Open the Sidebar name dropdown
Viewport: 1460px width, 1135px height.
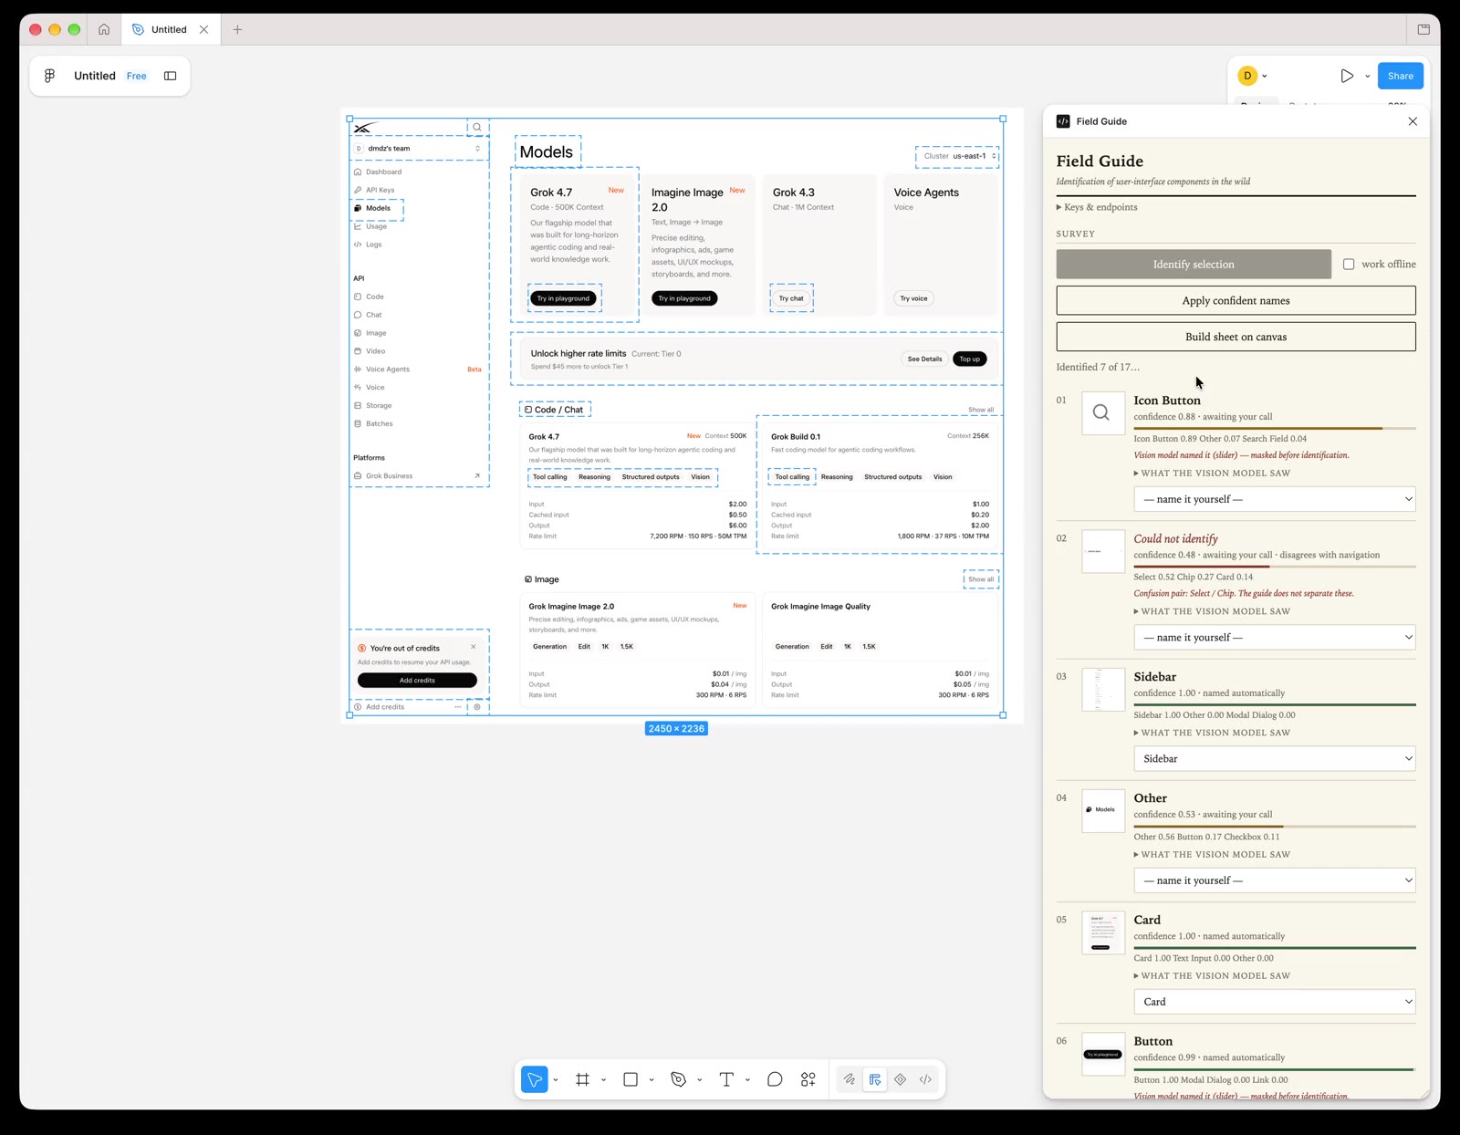coord(1275,758)
